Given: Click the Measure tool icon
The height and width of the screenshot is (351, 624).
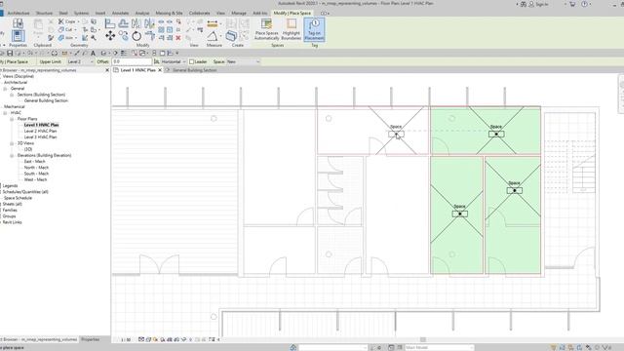Looking at the screenshot, I should point(213,36).
